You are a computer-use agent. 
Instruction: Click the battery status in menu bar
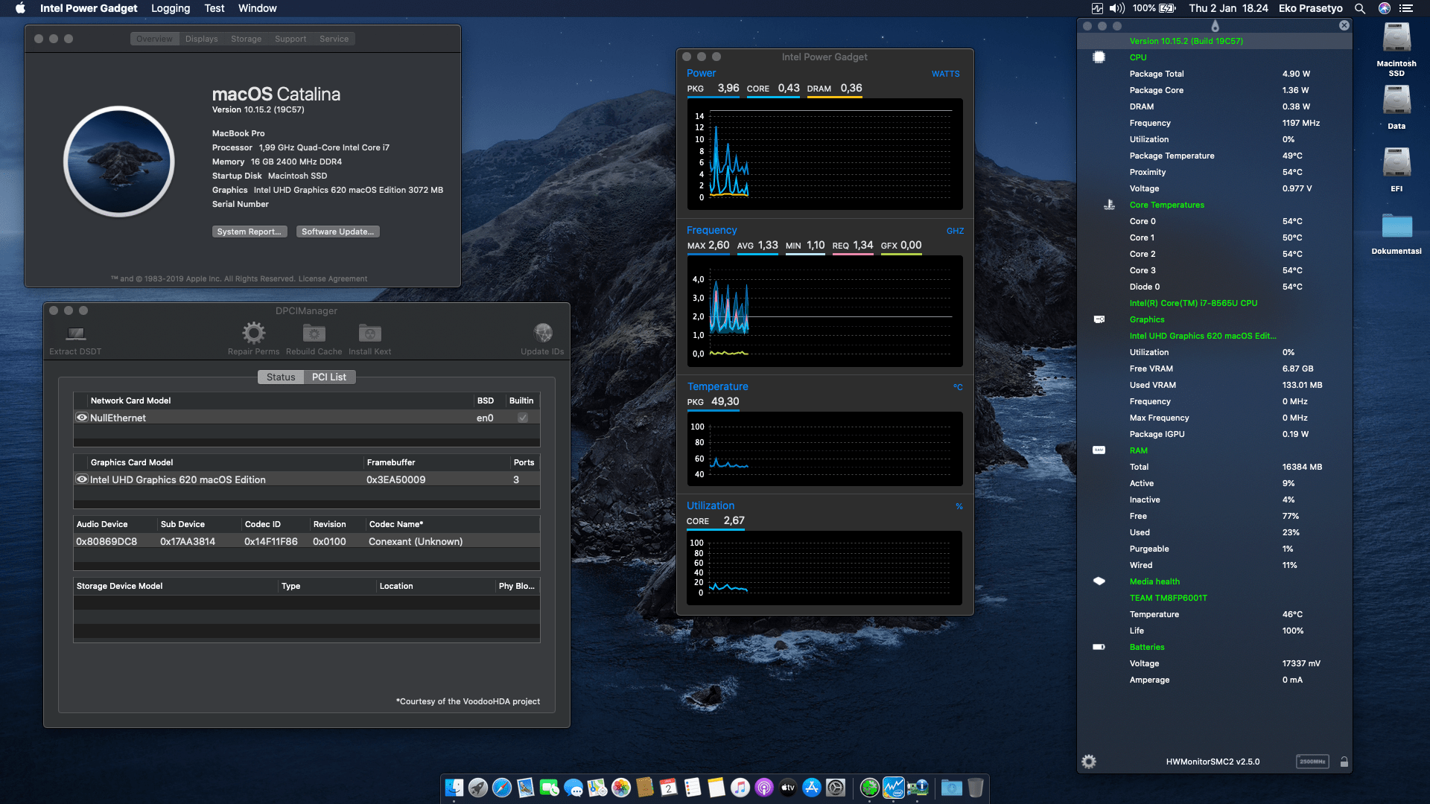[x=1154, y=8]
